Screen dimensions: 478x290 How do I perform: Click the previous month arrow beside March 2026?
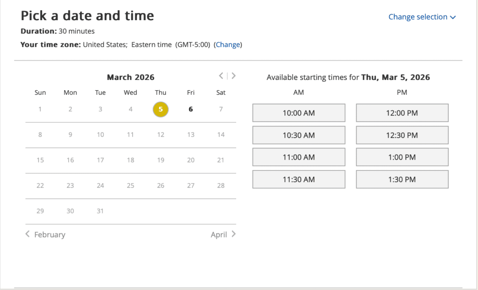click(x=221, y=76)
